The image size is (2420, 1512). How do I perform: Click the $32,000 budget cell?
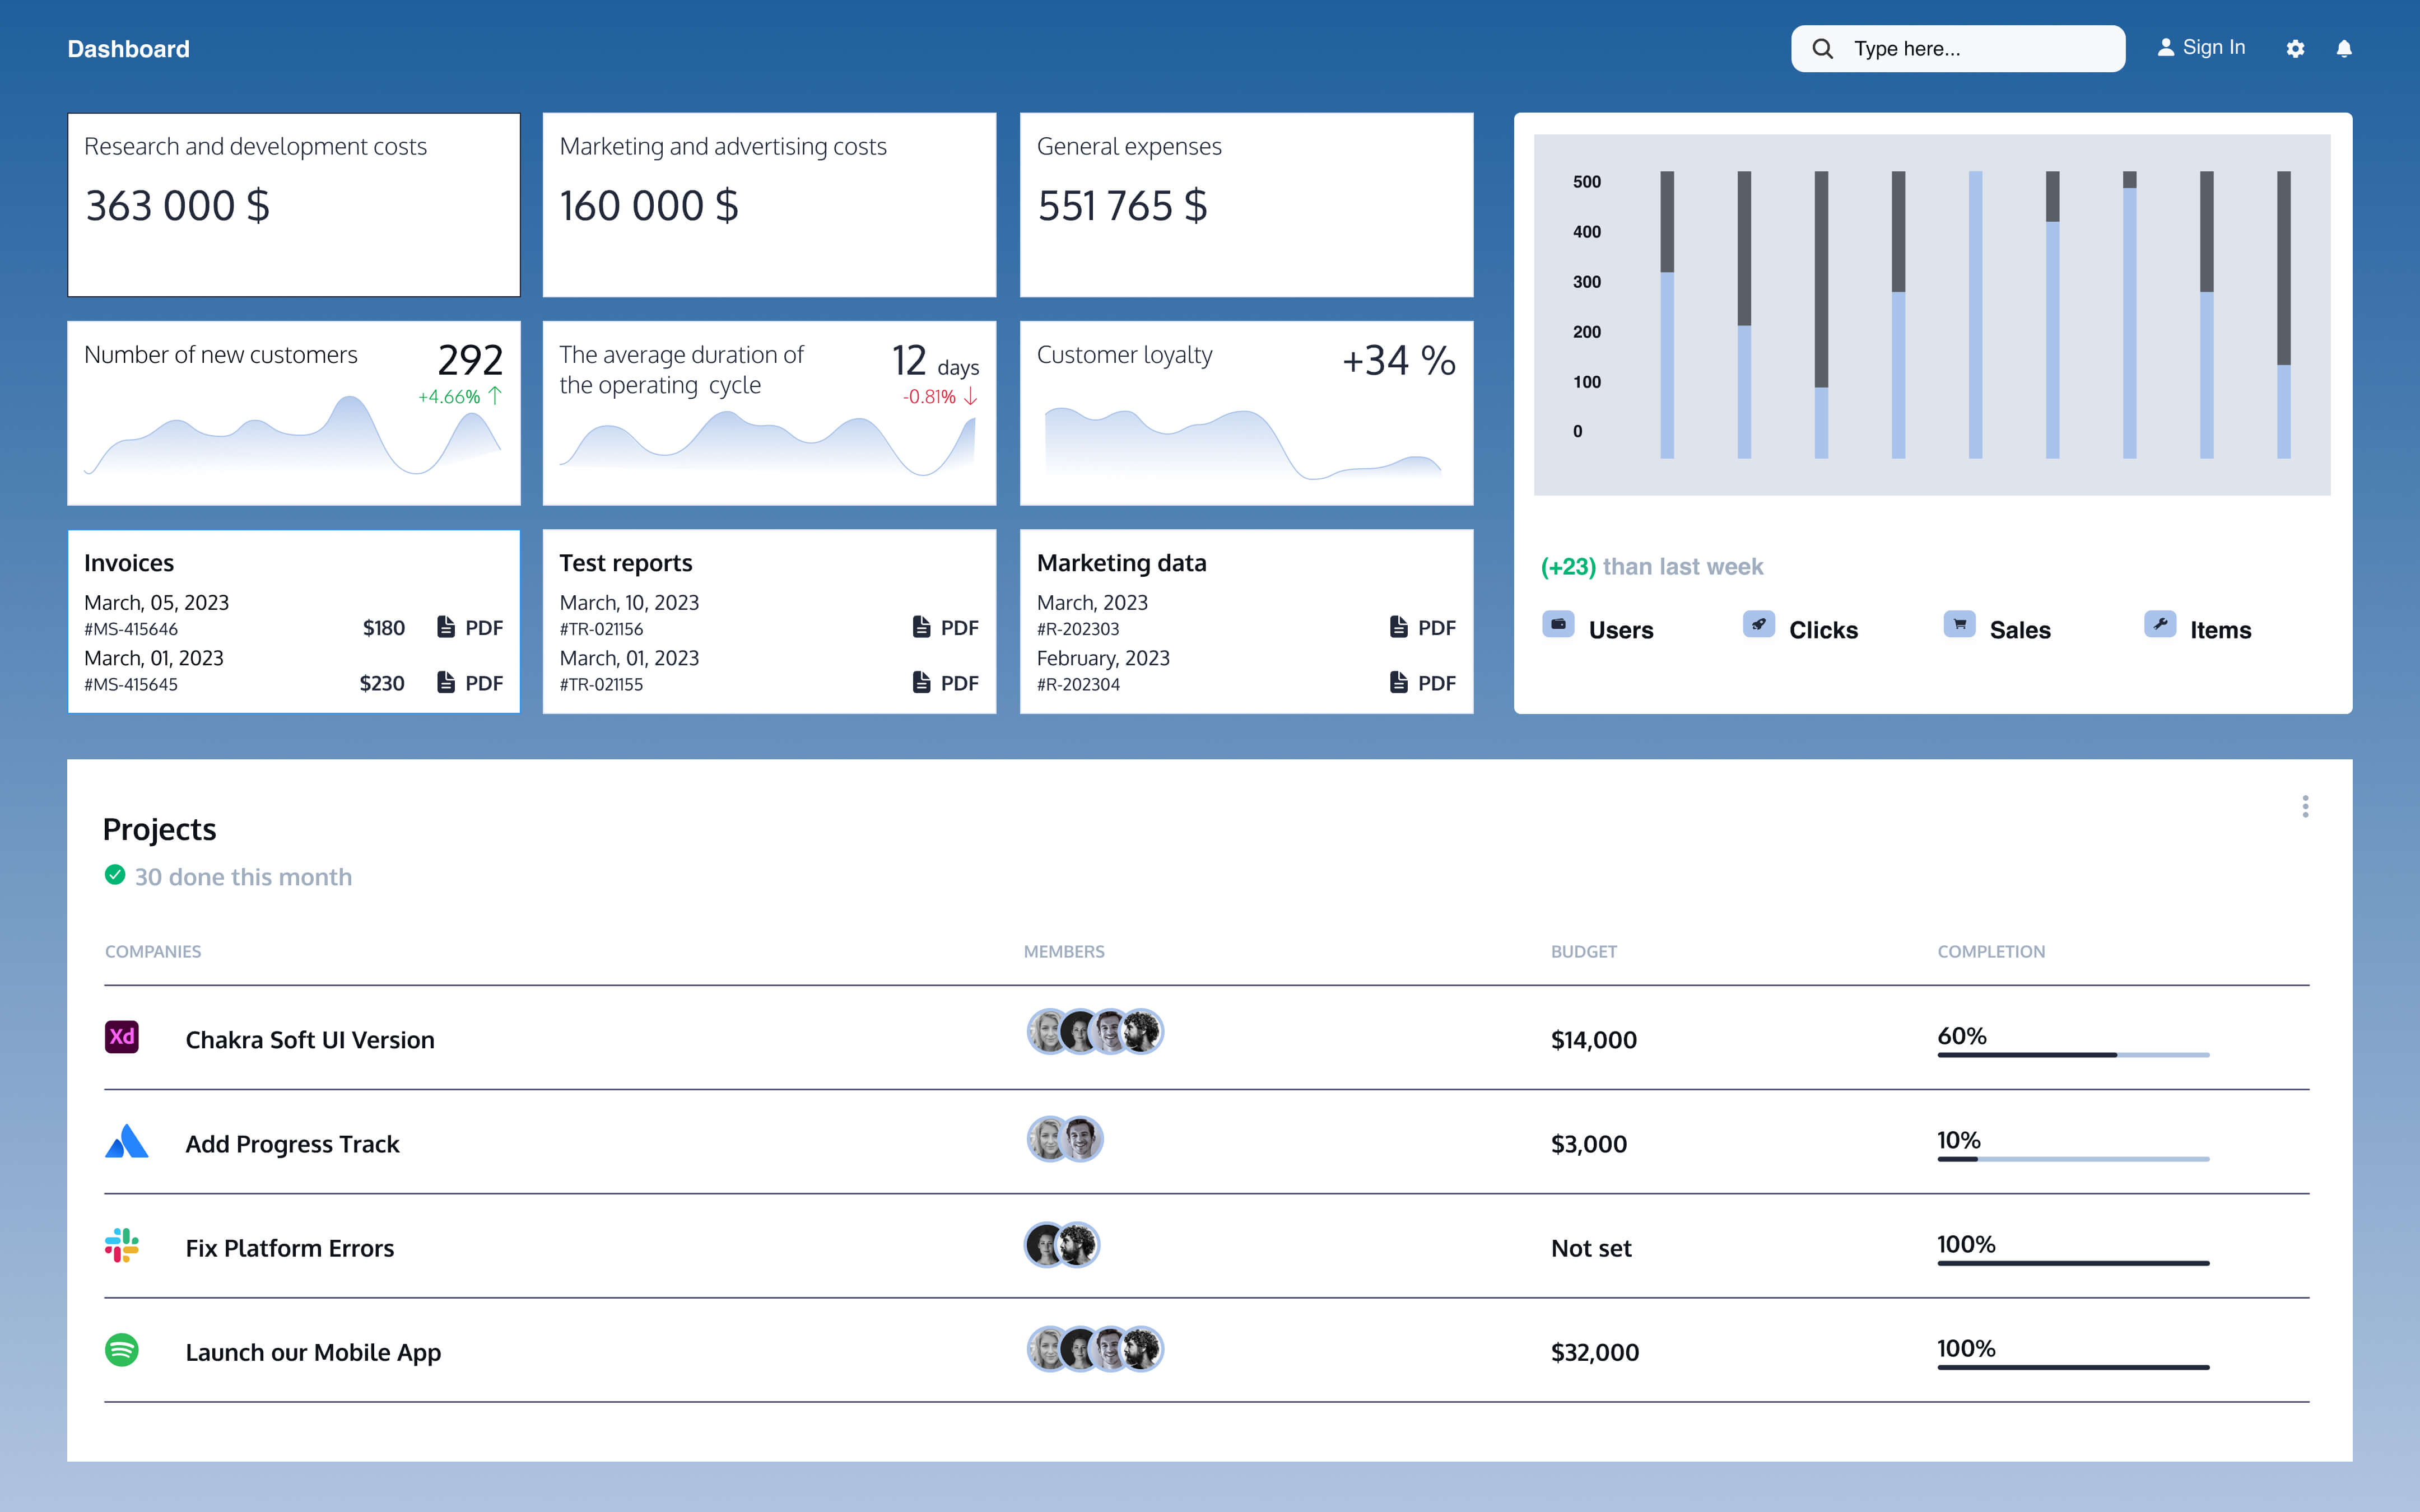coord(1595,1352)
